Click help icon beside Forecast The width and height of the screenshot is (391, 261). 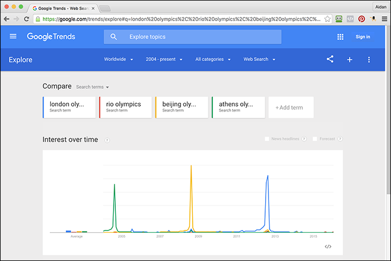point(340,139)
